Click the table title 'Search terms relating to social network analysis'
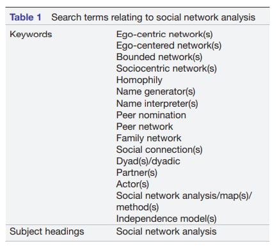This screenshot has width=277, height=248. click(x=153, y=17)
